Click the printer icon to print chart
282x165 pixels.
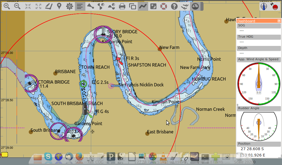(x=122, y=6)
